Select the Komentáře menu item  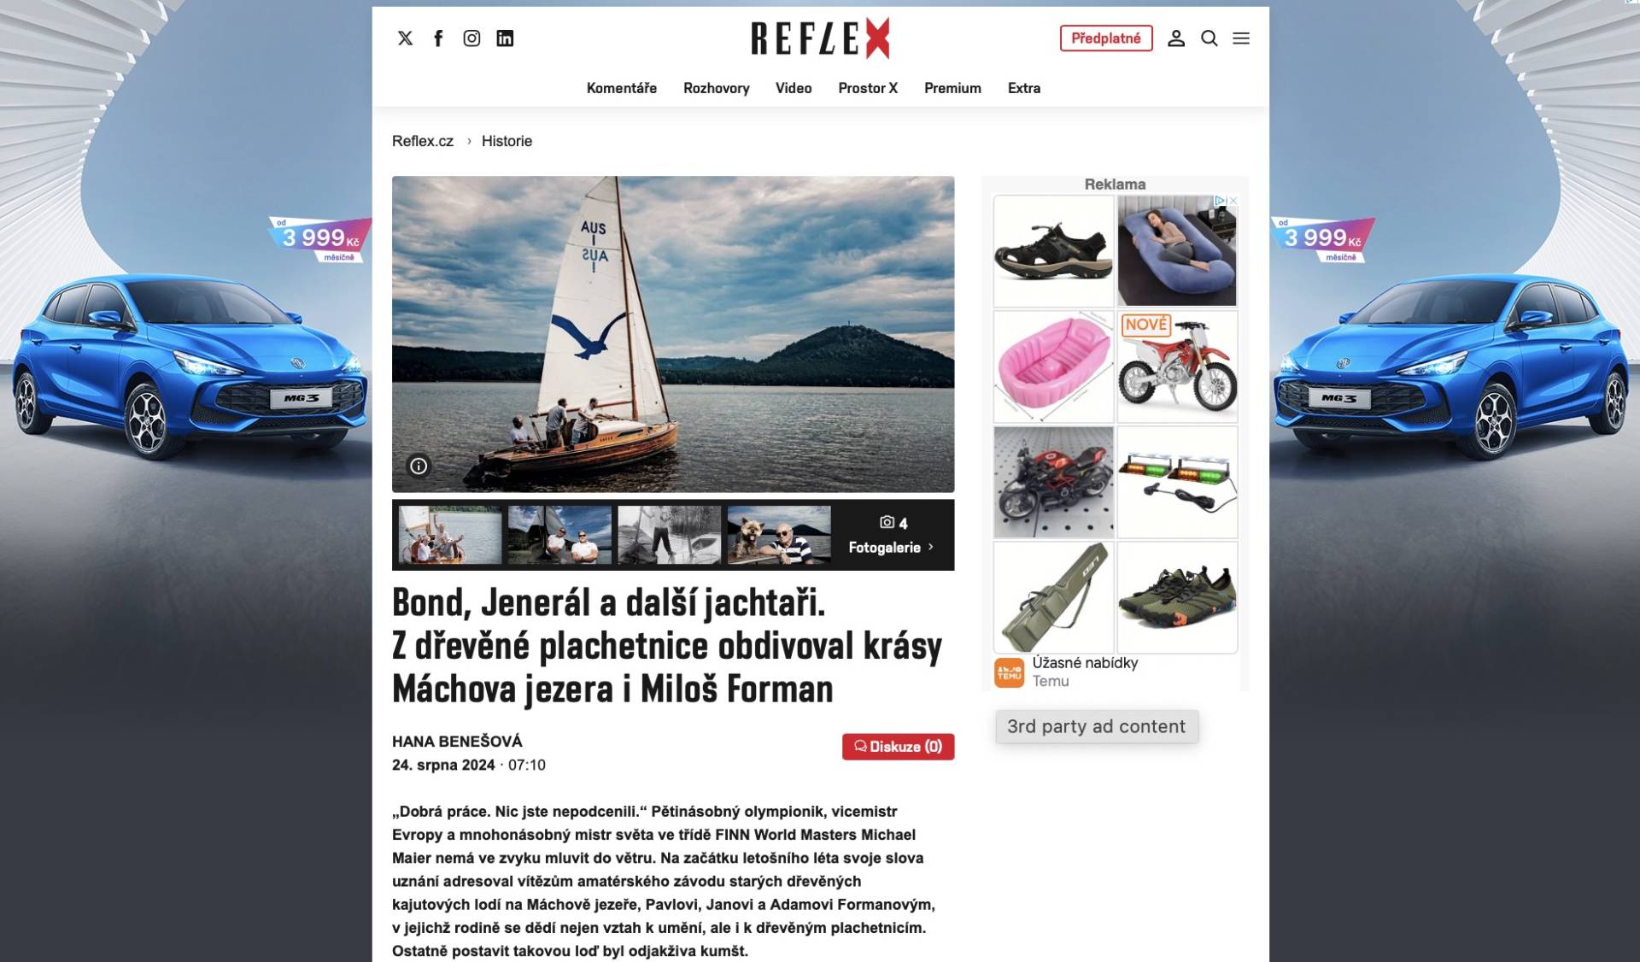coord(621,88)
